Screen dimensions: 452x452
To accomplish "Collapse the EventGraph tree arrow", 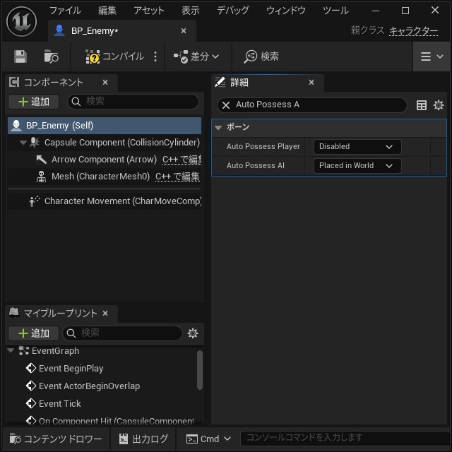I will 11,351.
